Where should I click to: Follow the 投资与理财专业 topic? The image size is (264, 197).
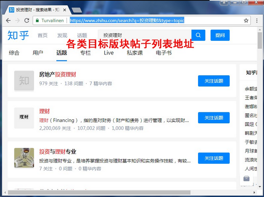[x=214, y=158]
